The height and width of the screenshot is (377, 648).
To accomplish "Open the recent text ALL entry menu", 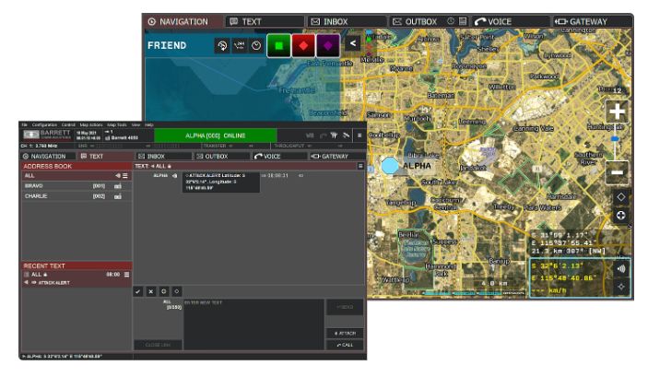I will coord(127,274).
